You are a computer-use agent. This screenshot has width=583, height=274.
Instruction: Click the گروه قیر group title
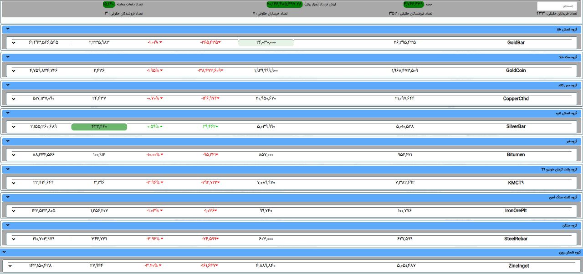point(573,141)
